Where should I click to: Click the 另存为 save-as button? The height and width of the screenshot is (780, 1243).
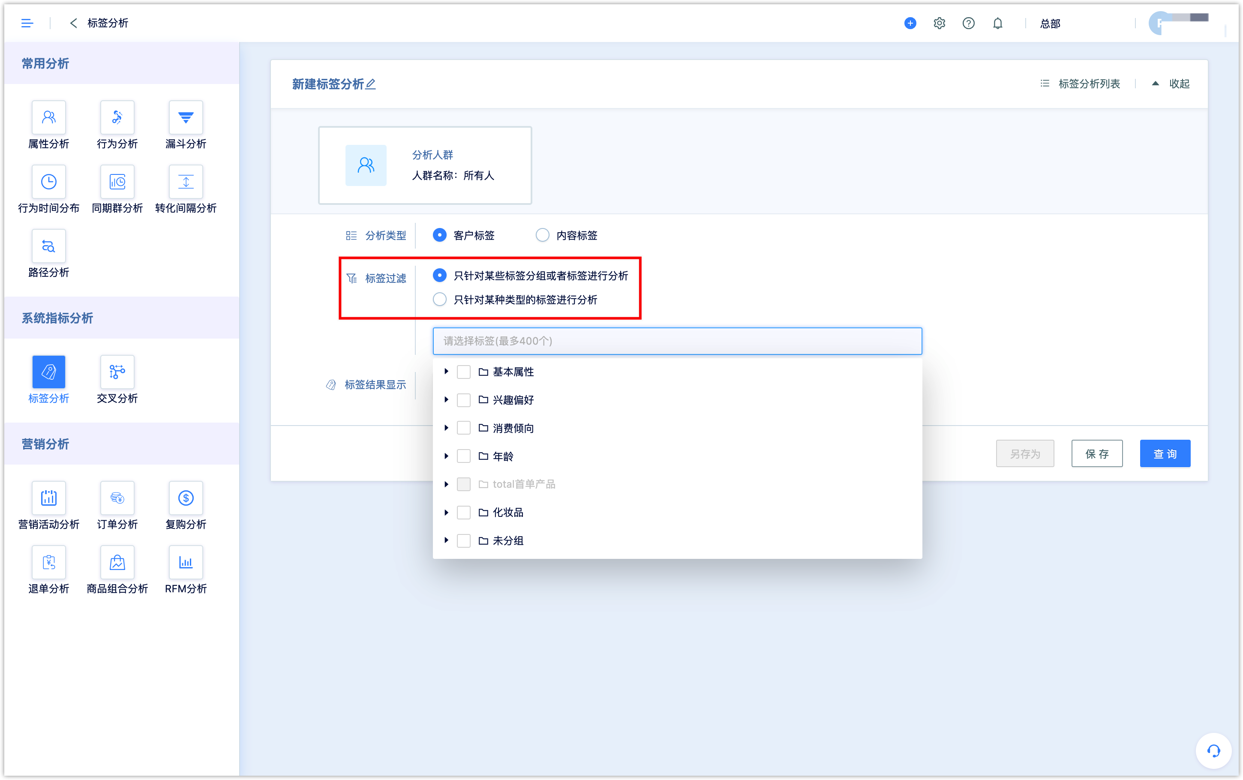click(1025, 454)
